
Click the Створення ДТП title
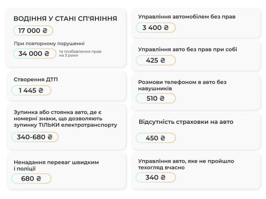(35, 79)
